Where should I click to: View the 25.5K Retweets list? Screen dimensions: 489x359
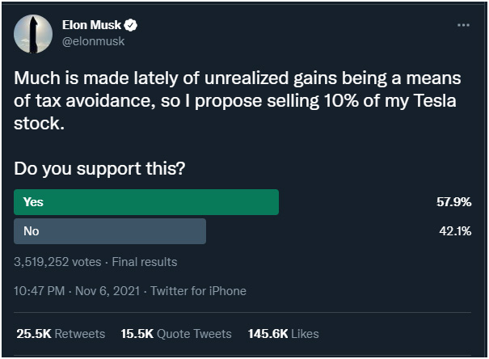(x=61, y=334)
